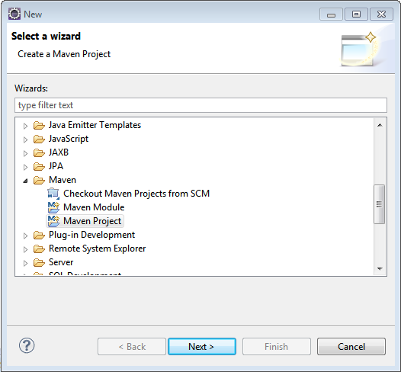The height and width of the screenshot is (372, 401).
Task: Open the help question mark icon
Action: point(27,345)
